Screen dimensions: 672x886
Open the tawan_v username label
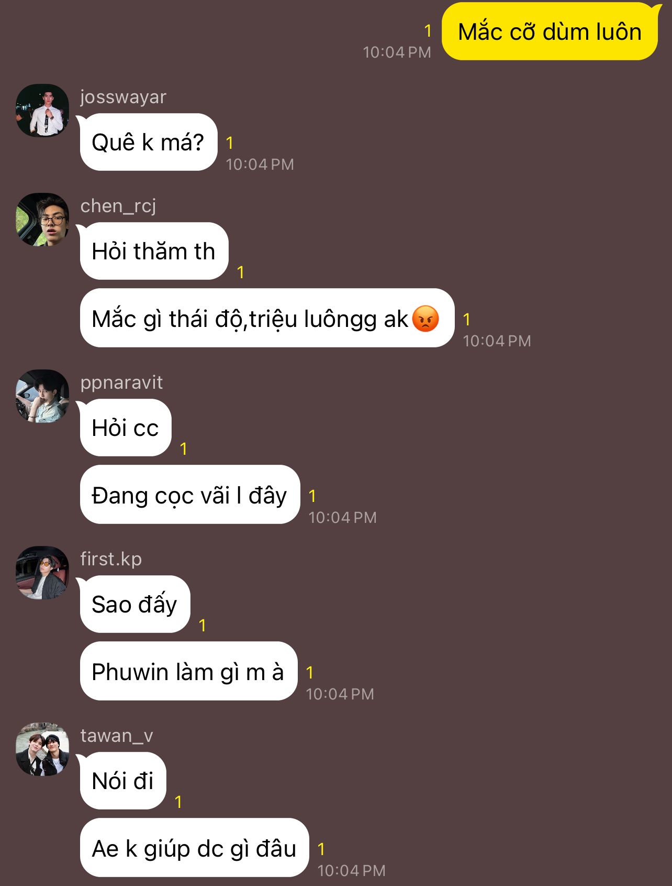[117, 736]
